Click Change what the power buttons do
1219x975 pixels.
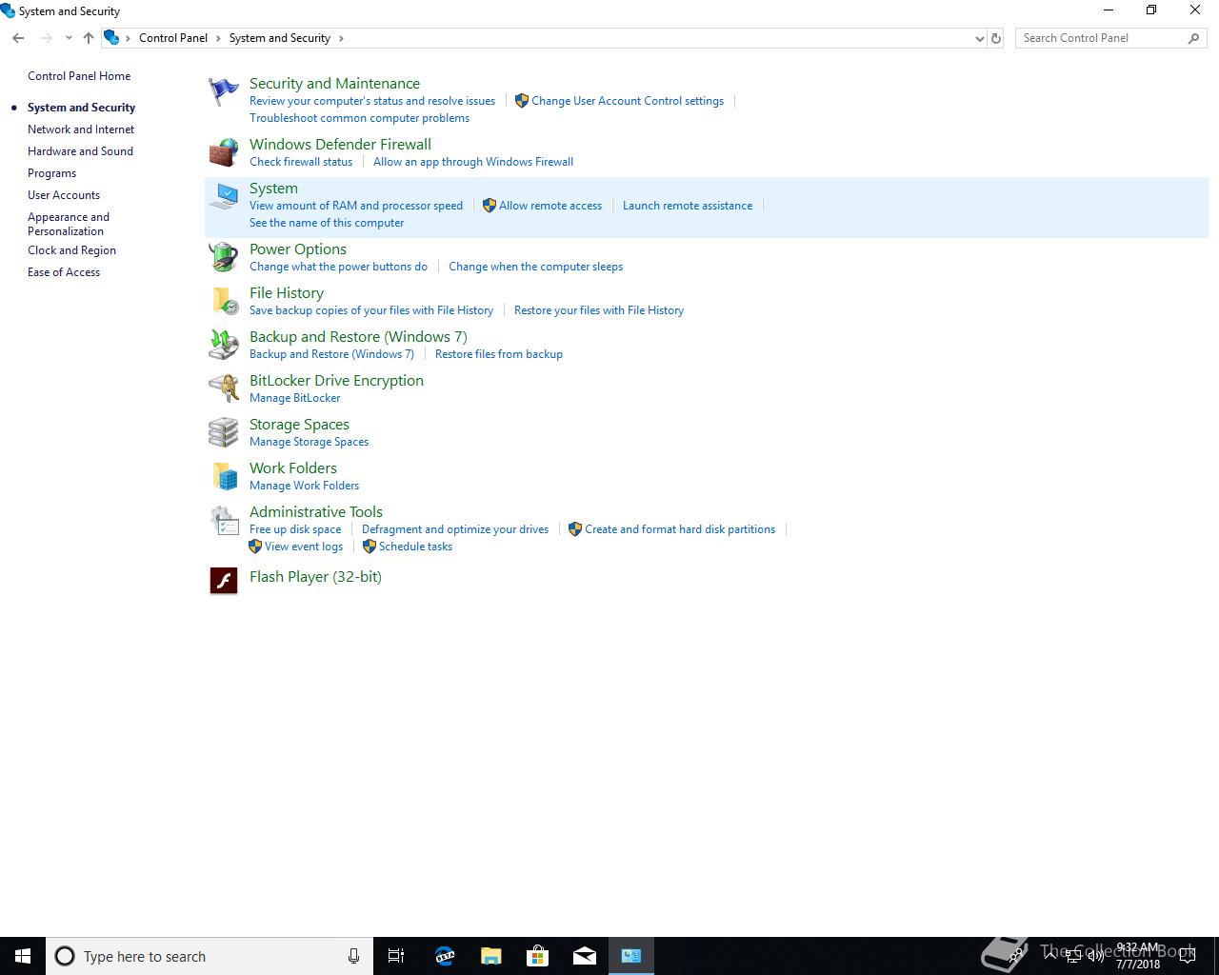[x=338, y=267]
